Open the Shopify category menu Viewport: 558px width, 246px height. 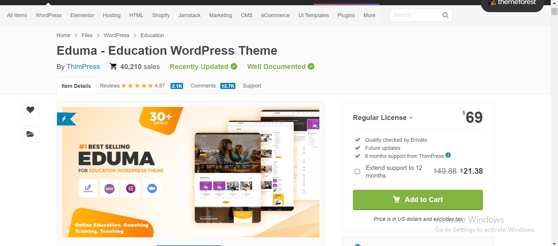161,15
